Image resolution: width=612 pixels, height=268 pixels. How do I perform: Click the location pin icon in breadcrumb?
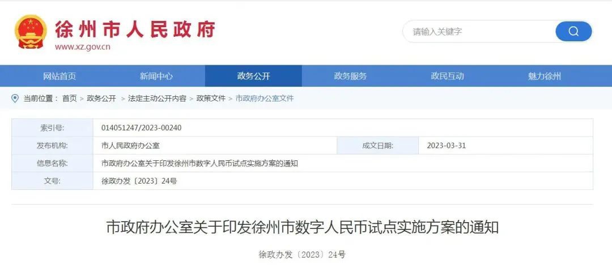click(15, 99)
